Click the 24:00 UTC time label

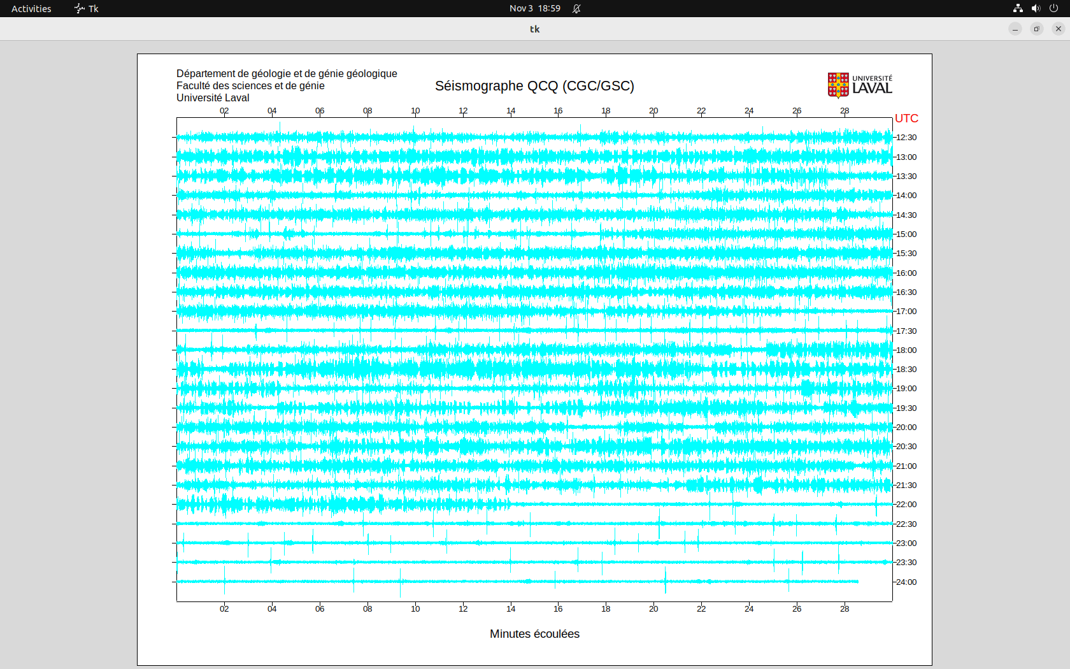tap(906, 582)
